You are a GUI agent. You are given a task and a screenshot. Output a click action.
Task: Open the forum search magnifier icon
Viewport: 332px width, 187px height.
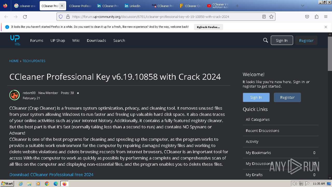[265, 40]
